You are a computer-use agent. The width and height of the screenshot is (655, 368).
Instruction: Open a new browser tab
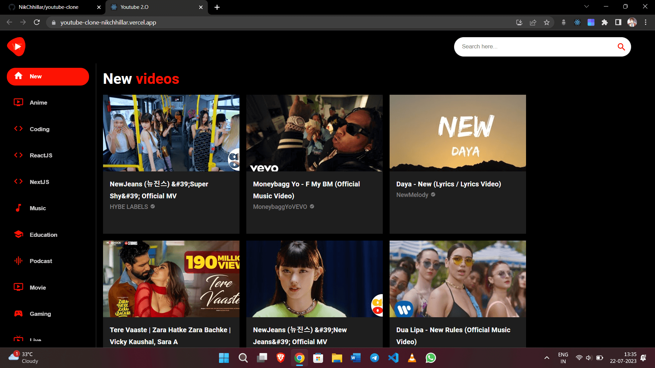tap(217, 7)
